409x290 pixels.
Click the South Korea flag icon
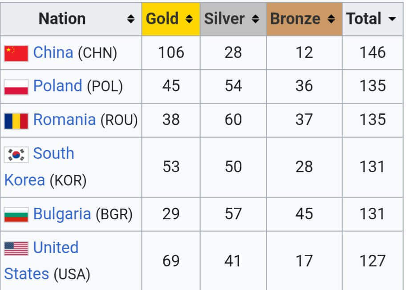click(16, 154)
